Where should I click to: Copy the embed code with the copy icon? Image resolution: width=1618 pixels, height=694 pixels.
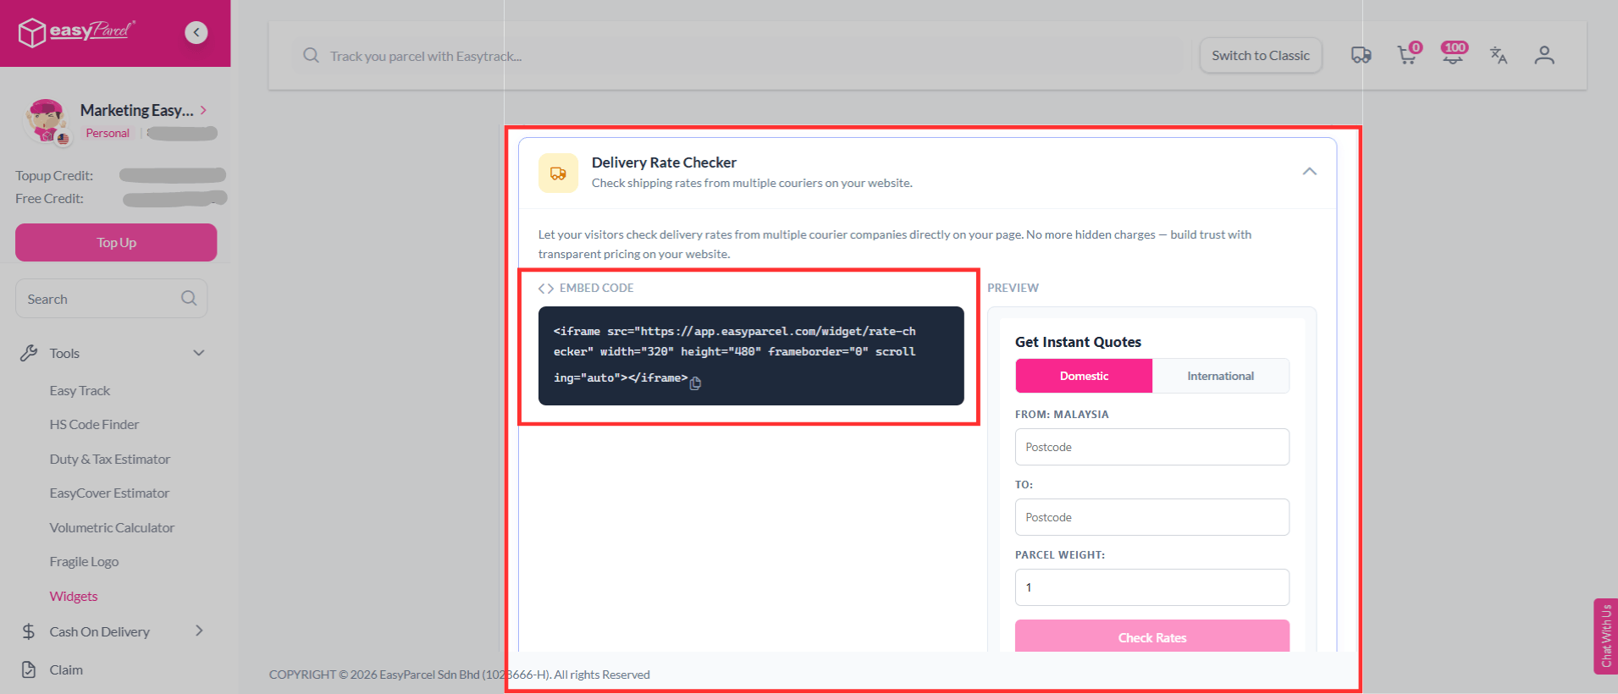click(x=695, y=383)
